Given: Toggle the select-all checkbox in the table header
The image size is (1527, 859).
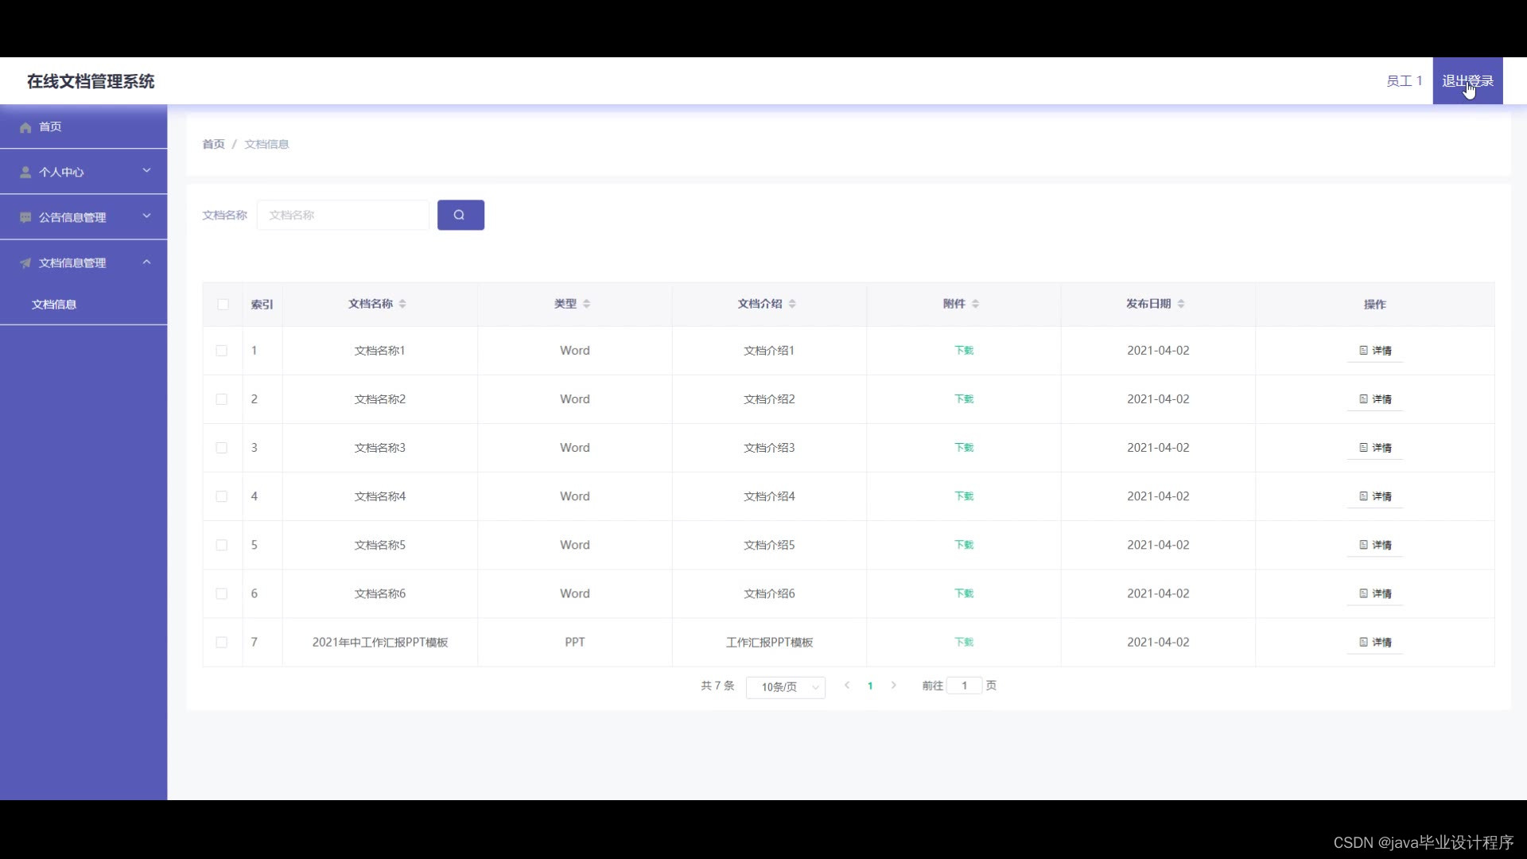Looking at the screenshot, I should [x=223, y=305].
